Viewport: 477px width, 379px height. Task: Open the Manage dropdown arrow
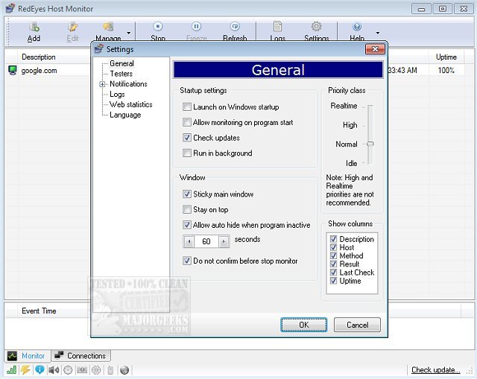point(129,33)
